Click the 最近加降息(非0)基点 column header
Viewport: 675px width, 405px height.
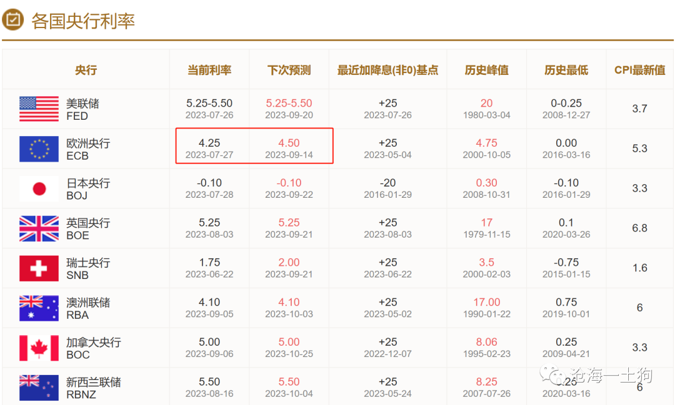tap(387, 70)
